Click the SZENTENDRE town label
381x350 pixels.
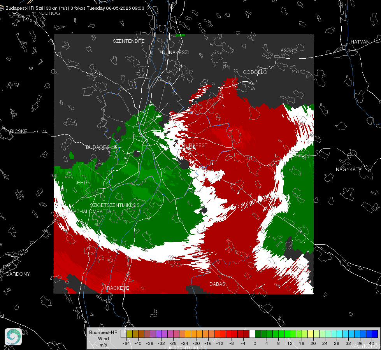point(129,41)
